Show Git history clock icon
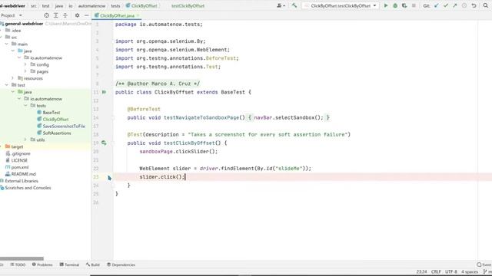The width and height of the screenshot is (492, 276). pos(464,5)
